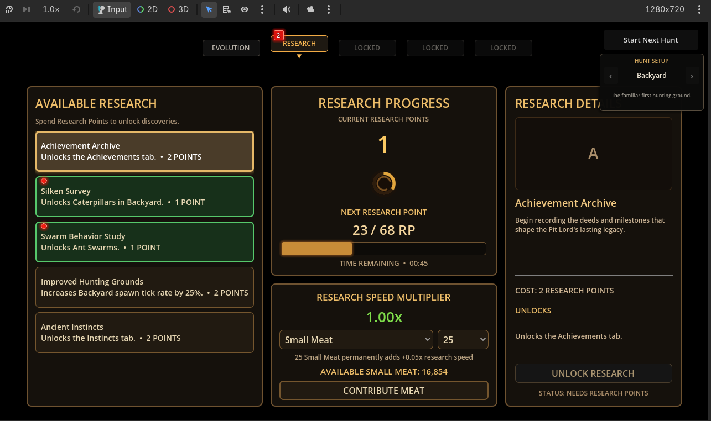
Task: Click the RESEARCH PROGRESS heading
Action: (384, 103)
